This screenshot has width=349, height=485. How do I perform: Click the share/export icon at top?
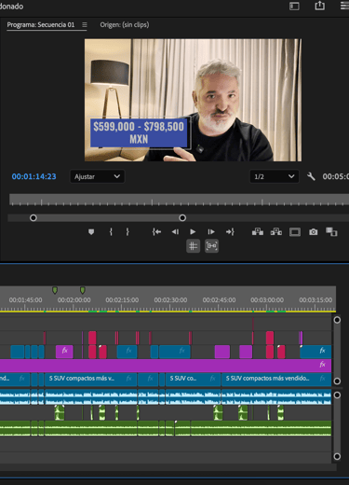[320, 6]
